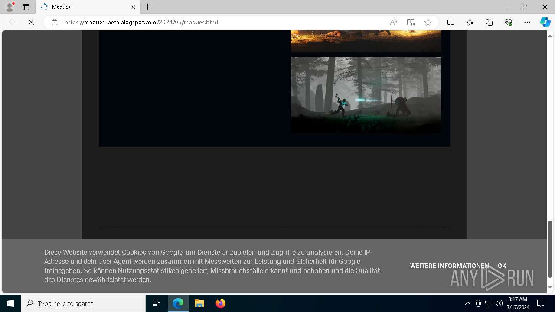The image size is (555, 312).
Task: Add page to favorites star icon
Action: coord(428,22)
